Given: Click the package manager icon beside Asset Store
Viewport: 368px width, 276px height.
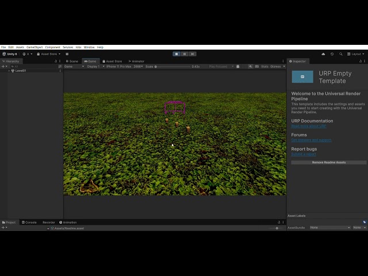Looking at the screenshot, I should click(67, 54).
